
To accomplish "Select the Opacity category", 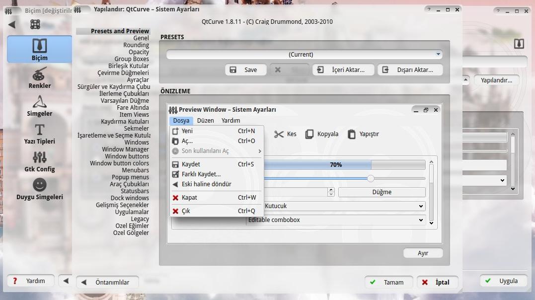I will (139, 52).
